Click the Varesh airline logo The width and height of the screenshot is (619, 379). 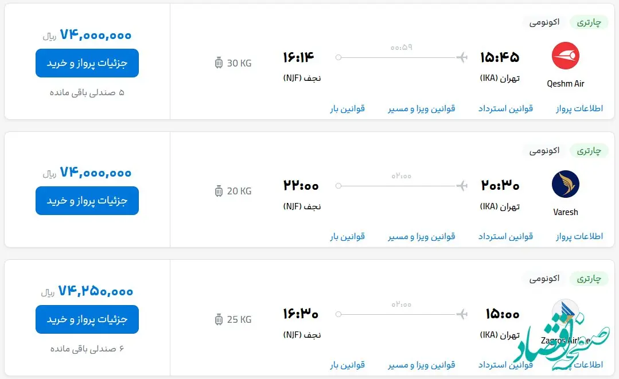(x=565, y=184)
